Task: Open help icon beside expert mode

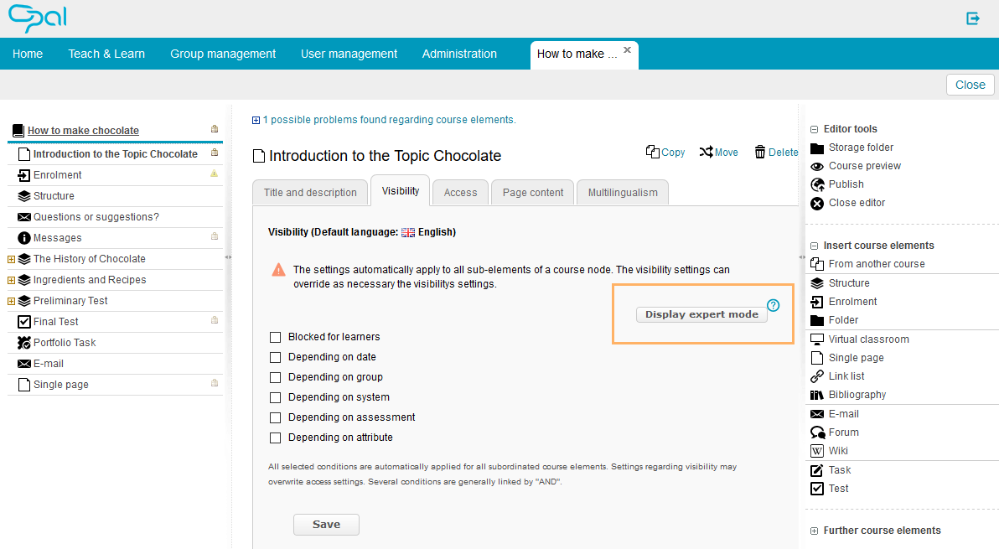Action: pos(774,306)
